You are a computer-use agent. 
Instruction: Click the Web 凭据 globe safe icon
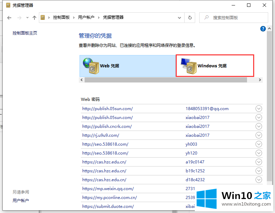90,66
